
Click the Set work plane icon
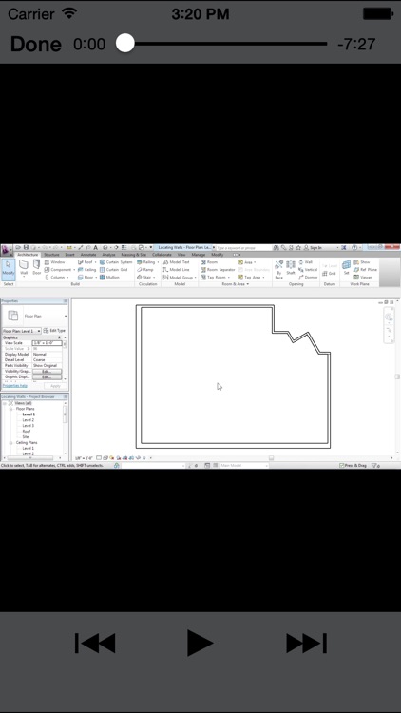click(x=347, y=268)
